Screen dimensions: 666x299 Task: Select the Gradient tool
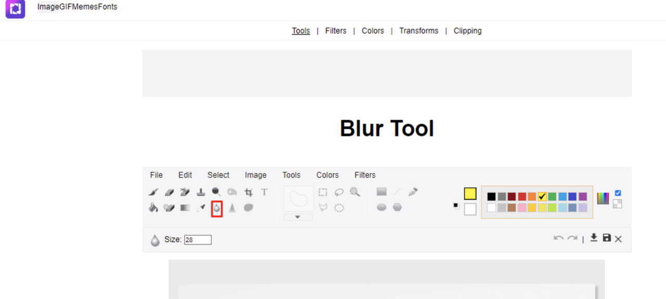(185, 208)
